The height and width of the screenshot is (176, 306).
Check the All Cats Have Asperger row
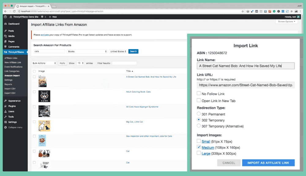pyautogui.click(x=34, y=107)
